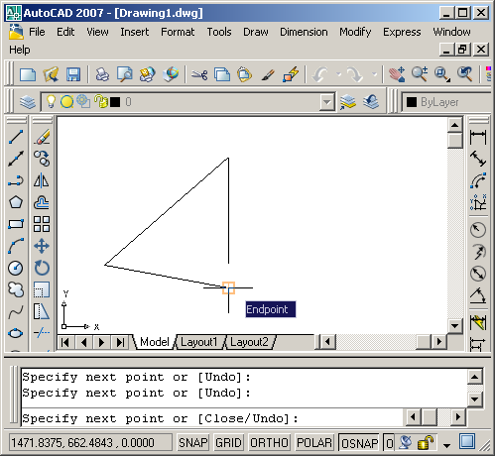Click the Angular Dimension tool
Viewport: 495px width, 456px height.
coord(478,295)
